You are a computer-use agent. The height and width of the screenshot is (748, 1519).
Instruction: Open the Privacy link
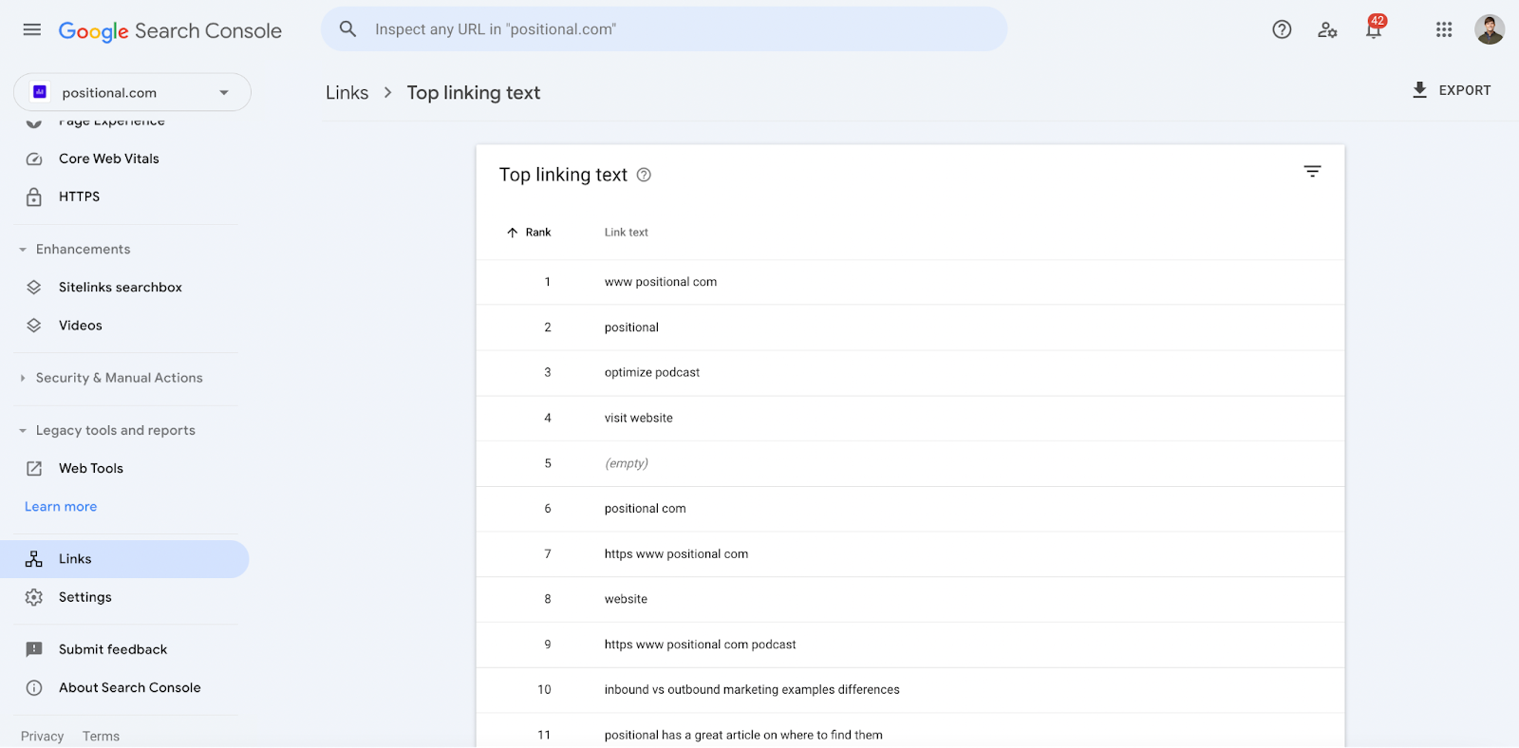click(42, 737)
